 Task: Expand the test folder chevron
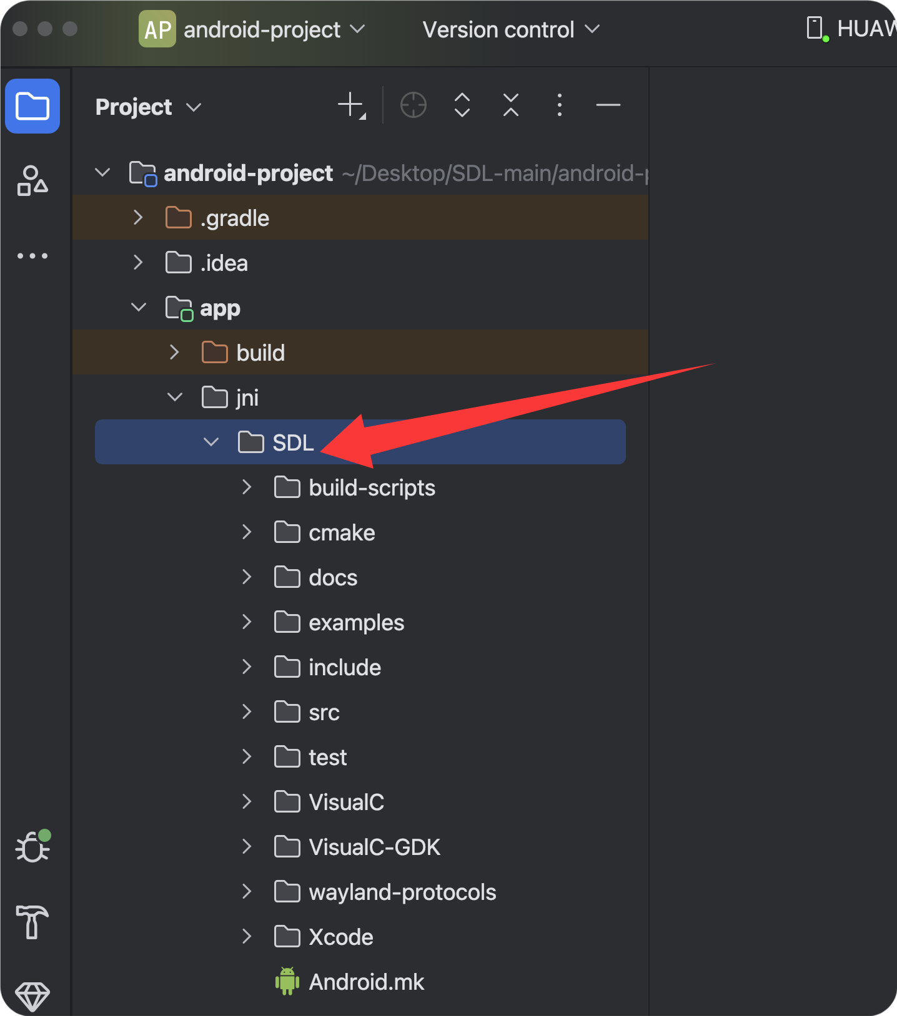(247, 757)
